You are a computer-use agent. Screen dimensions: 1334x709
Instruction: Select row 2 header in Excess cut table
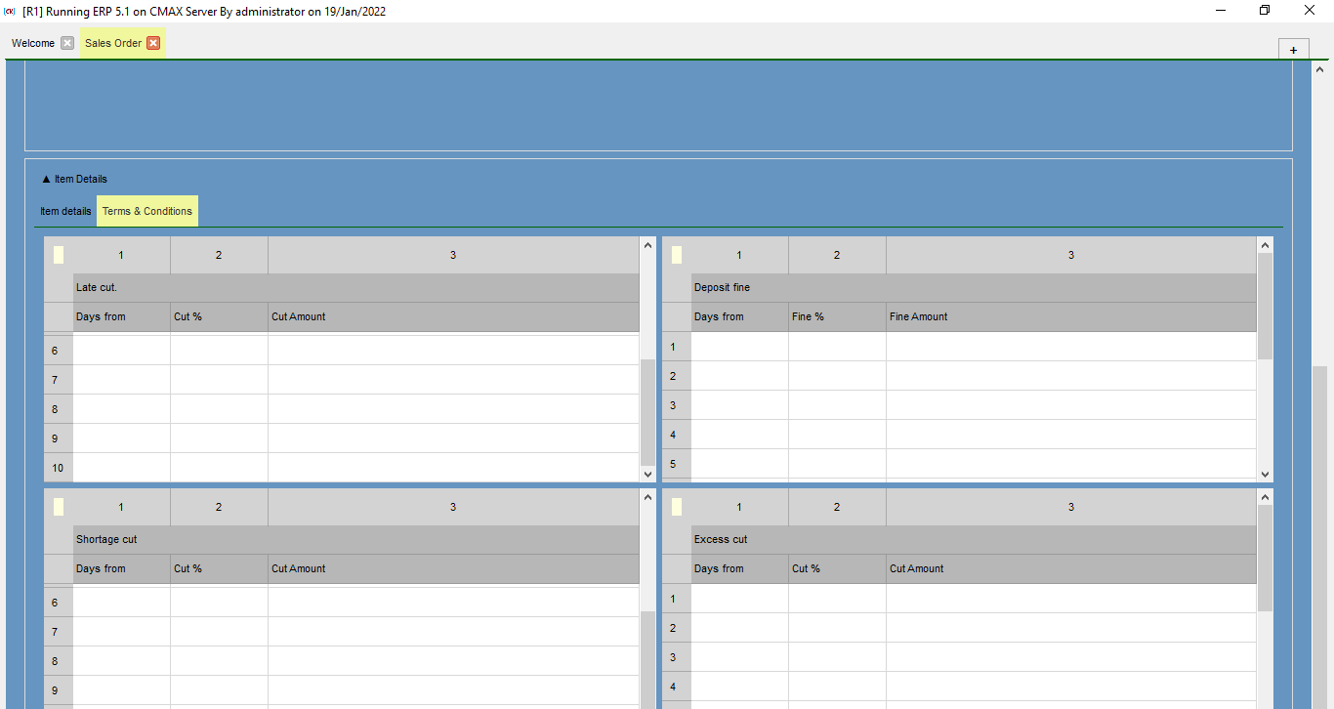[673, 628]
